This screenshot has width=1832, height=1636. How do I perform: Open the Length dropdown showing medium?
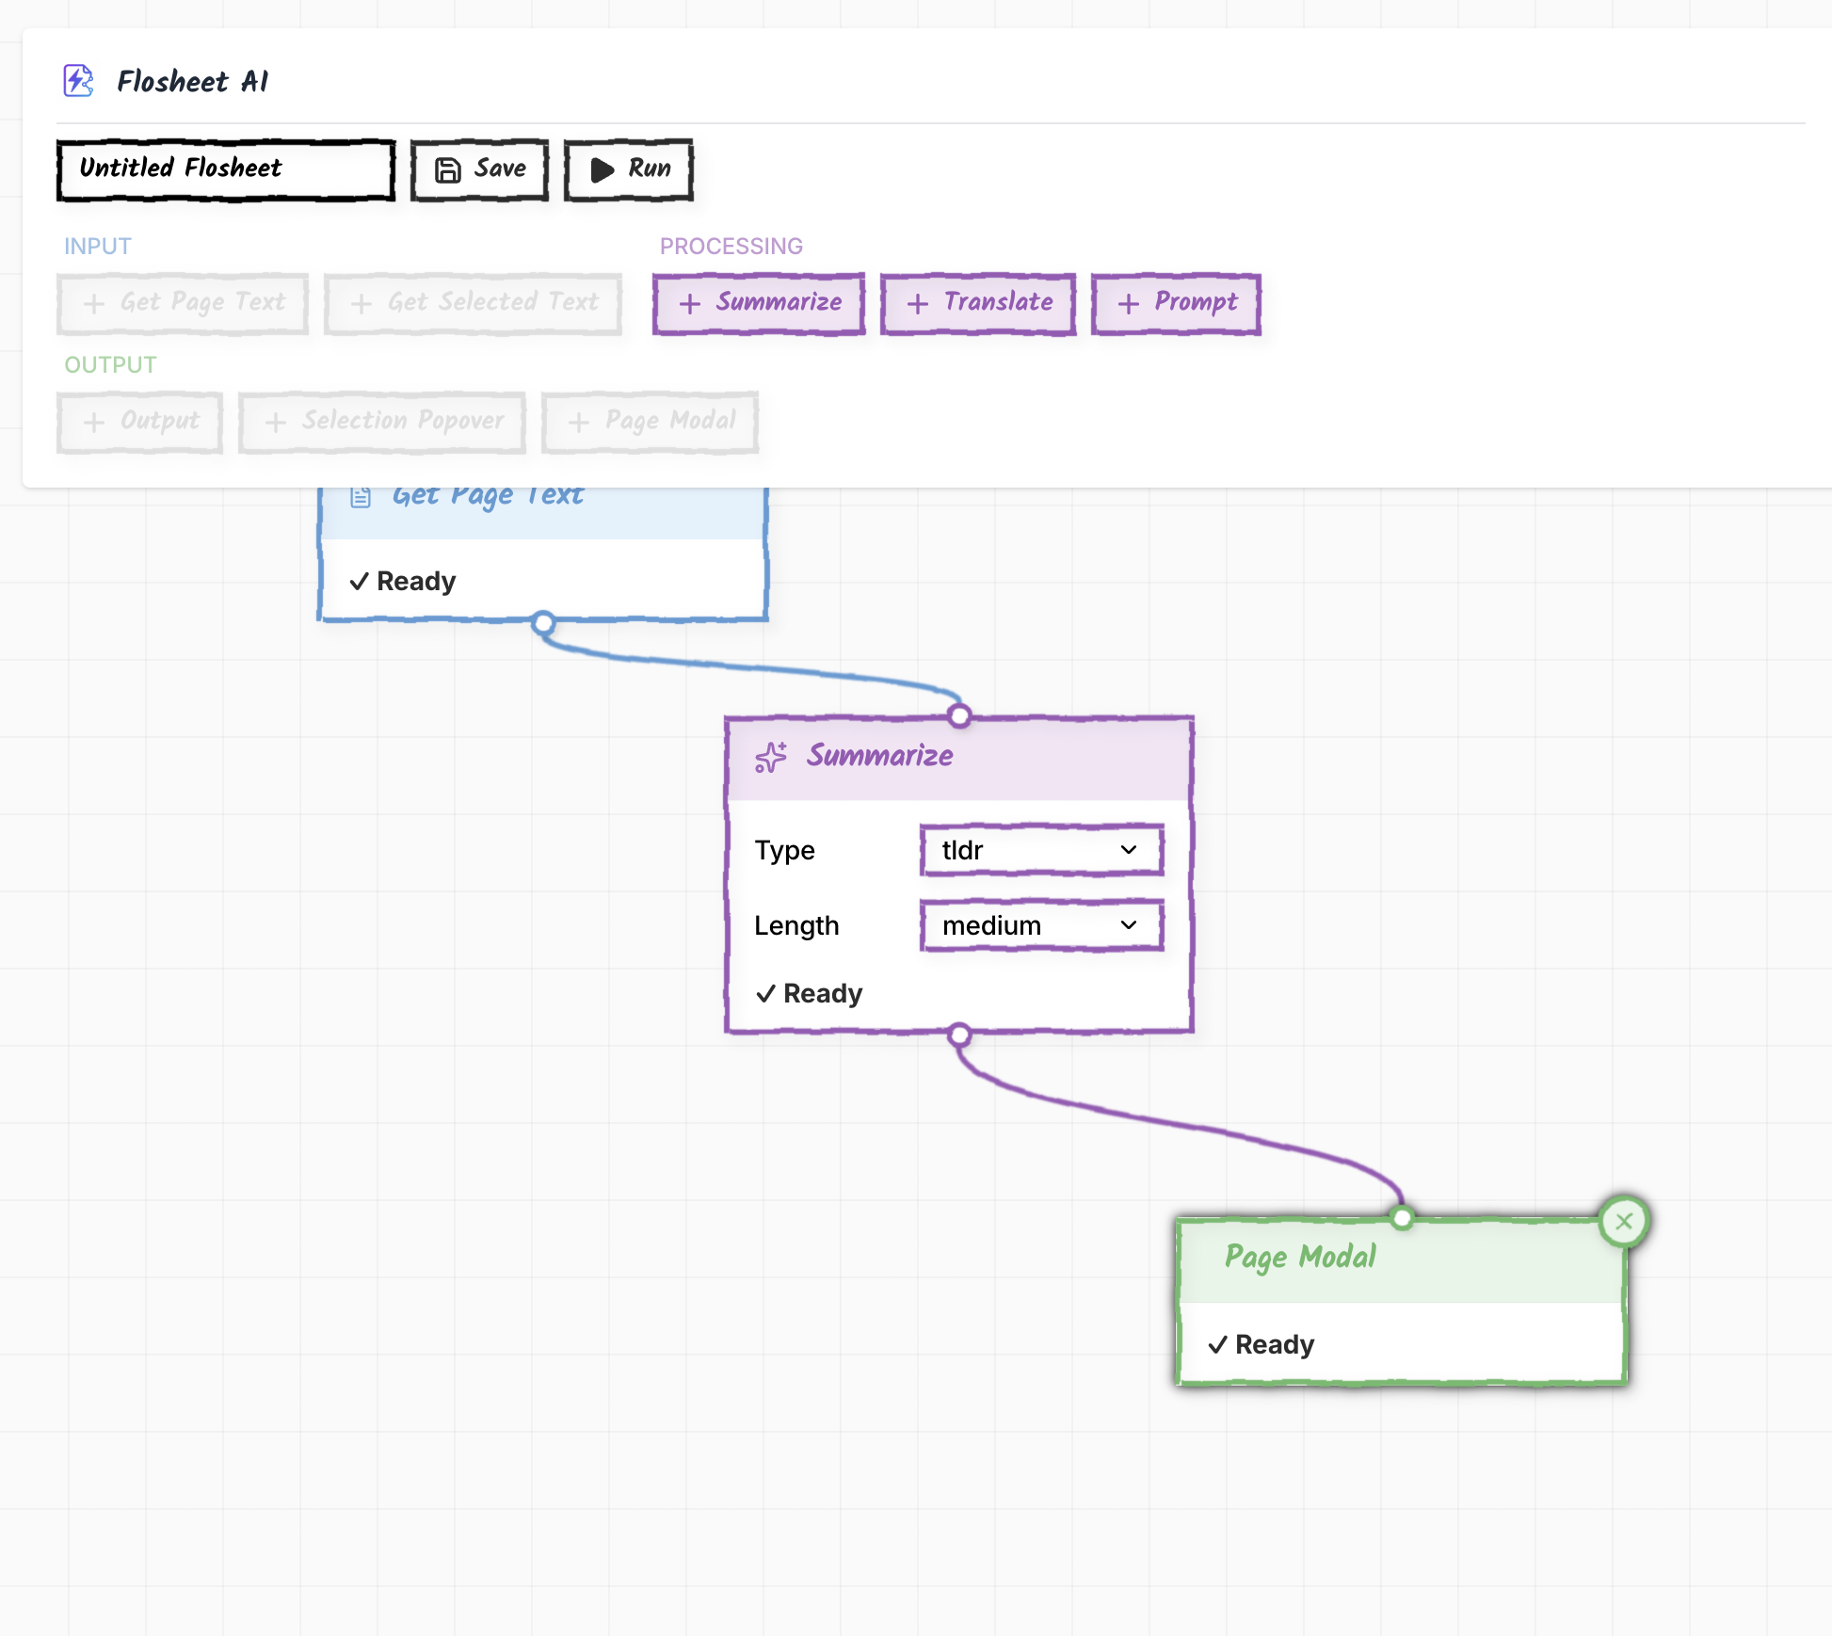coord(1040,925)
